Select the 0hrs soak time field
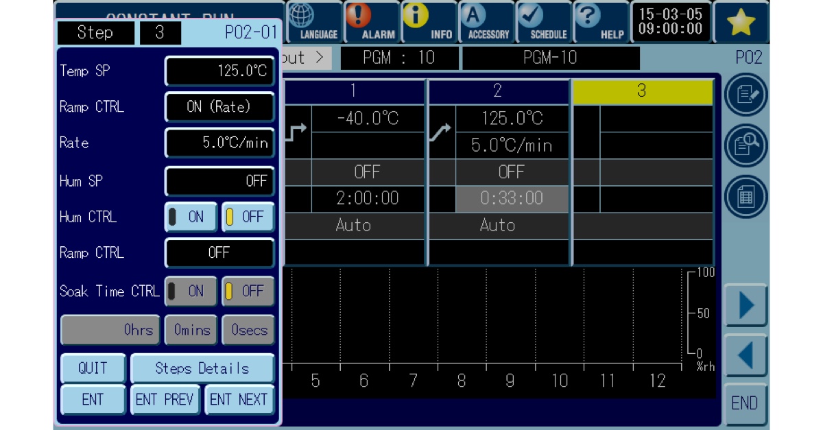 [x=110, y=330]
